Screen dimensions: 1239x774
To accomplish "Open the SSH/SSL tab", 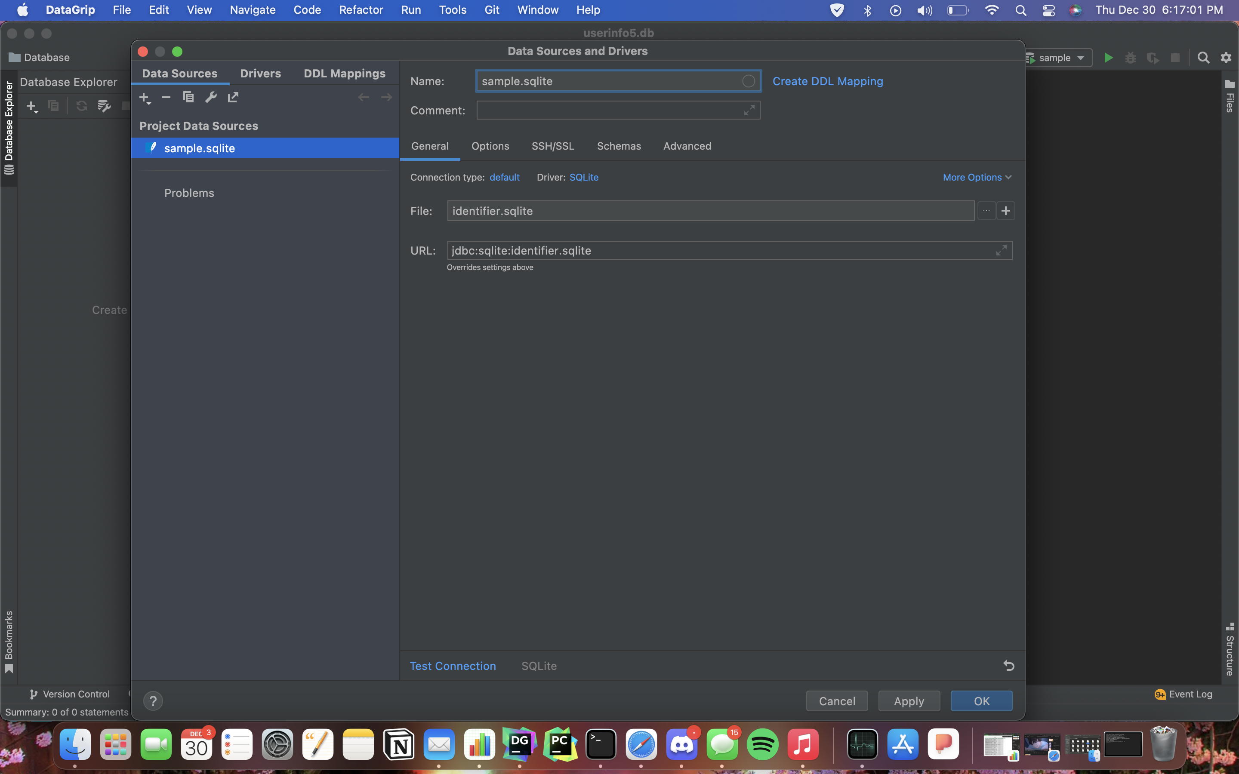I will click(x=552, y=146).
